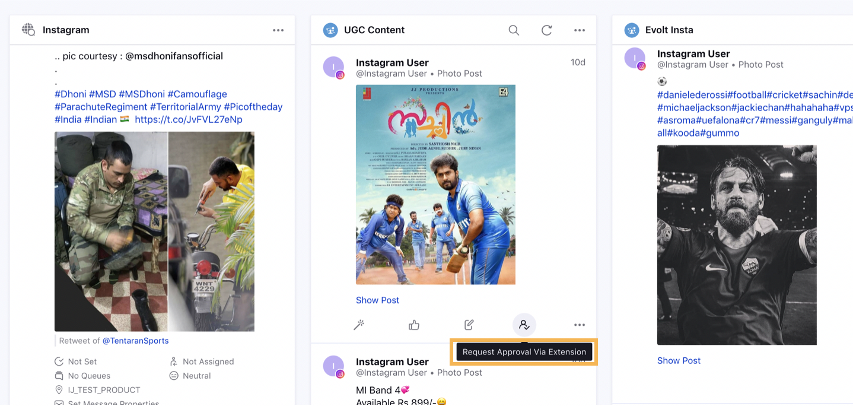The image size is (853, 406).
Task: Click the edit note icon under the movie poster post
Action: 469,325
